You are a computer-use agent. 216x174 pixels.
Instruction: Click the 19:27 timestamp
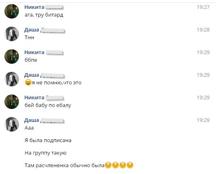[203, 7]
